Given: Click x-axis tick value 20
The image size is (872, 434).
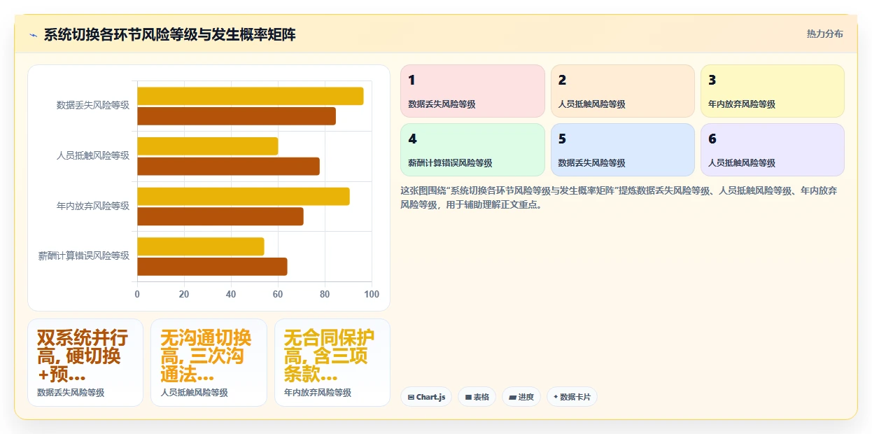Looking at the screenshot, I should 184,294.
